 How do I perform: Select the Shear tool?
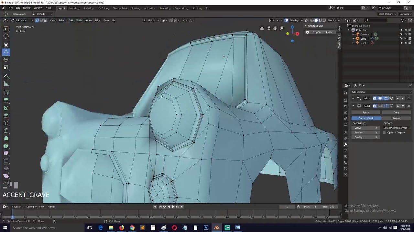point(6,176)
